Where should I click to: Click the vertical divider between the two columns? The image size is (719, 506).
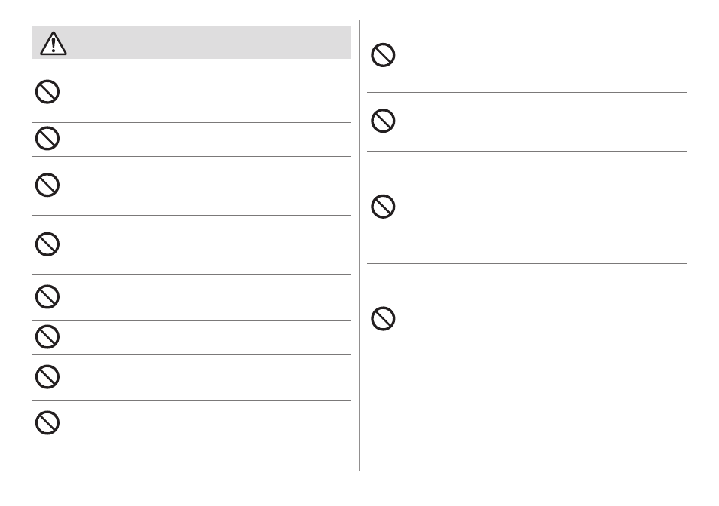pos(359,245)
